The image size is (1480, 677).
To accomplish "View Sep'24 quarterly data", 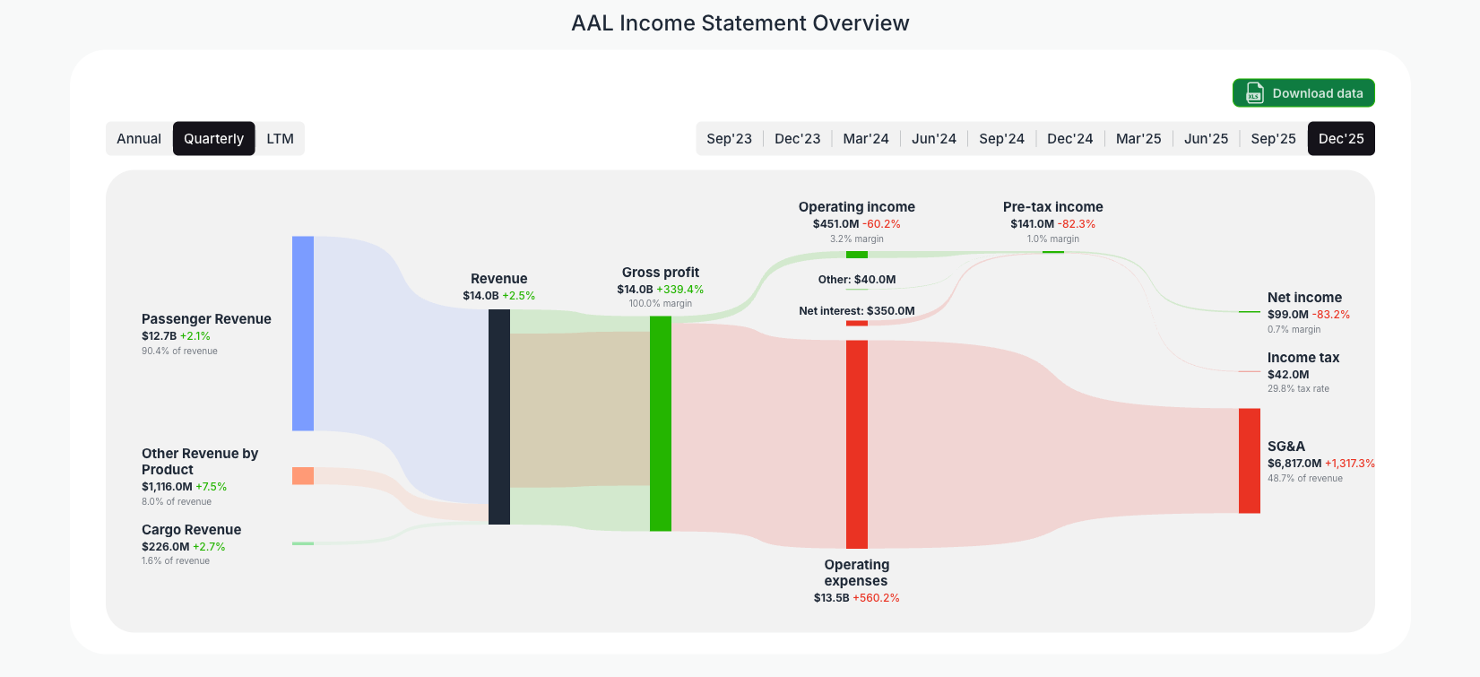I will coord(1001,138).
